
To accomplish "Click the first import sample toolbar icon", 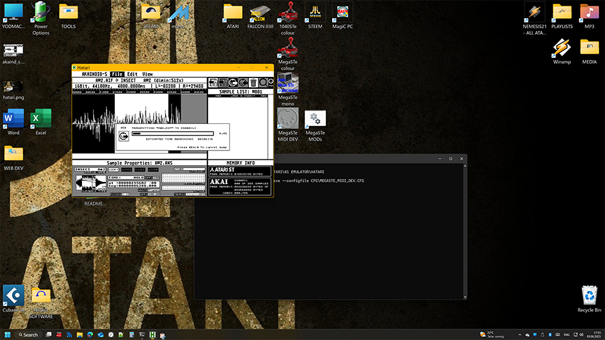I will coord(213,82).
